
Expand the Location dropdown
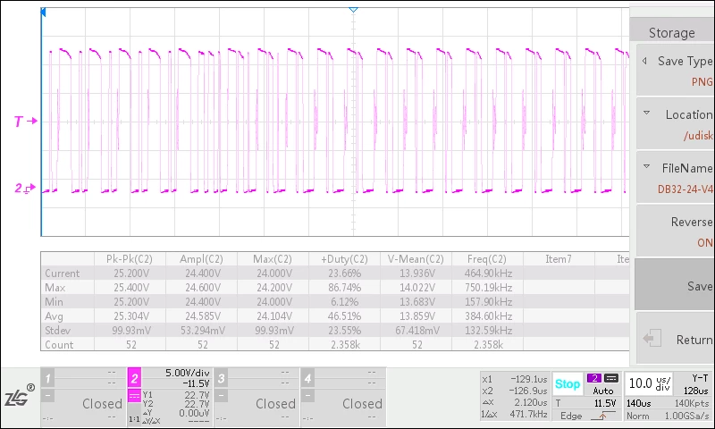[675, 123]
